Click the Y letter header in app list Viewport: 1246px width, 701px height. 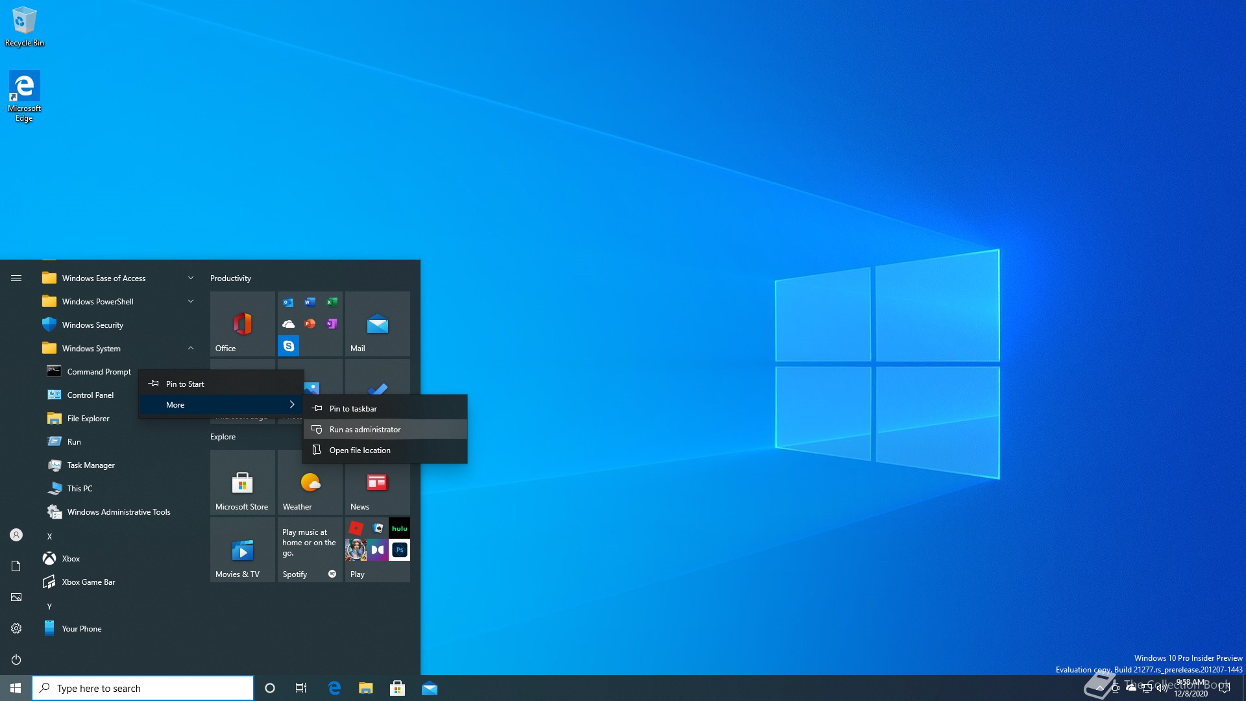pos(49,606)
